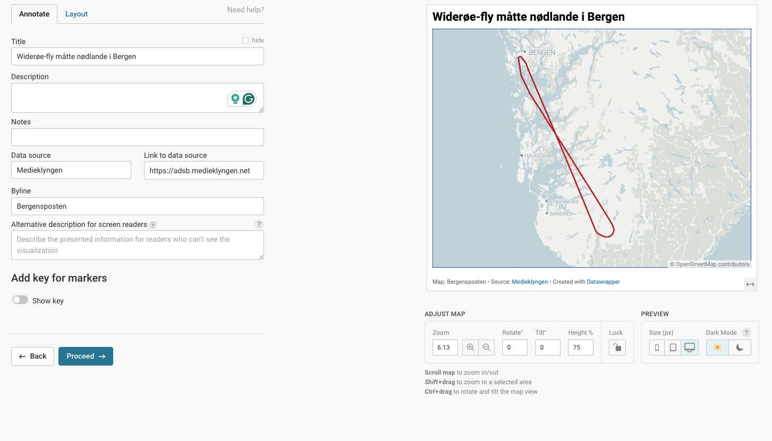Check the hide title checkbox
Image resolution: width=772 pixels, height=441 pixels.
click(245, 40)
